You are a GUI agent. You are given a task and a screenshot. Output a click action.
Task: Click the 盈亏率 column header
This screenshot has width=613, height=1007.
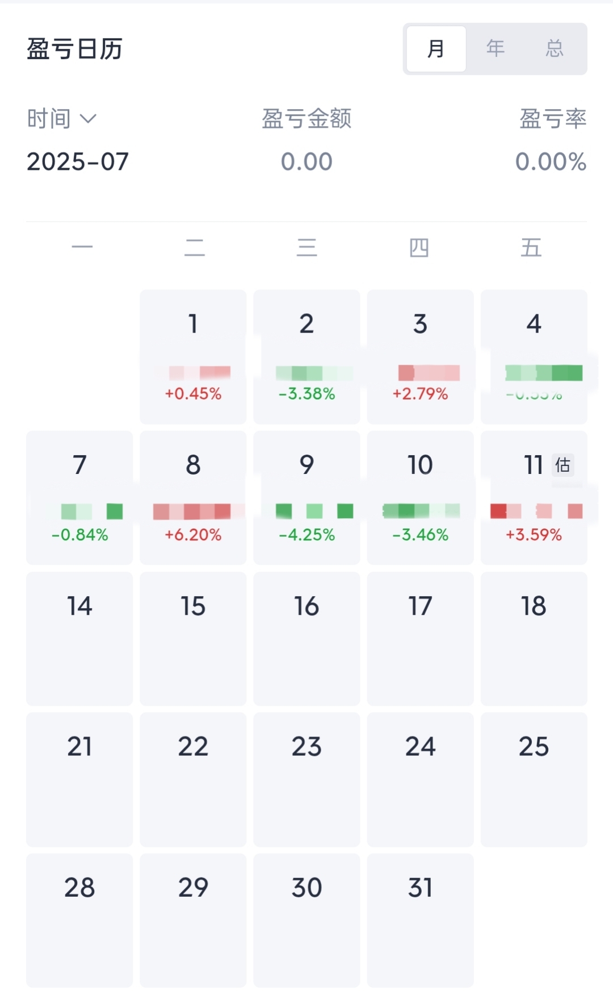(x=553, y=119)
